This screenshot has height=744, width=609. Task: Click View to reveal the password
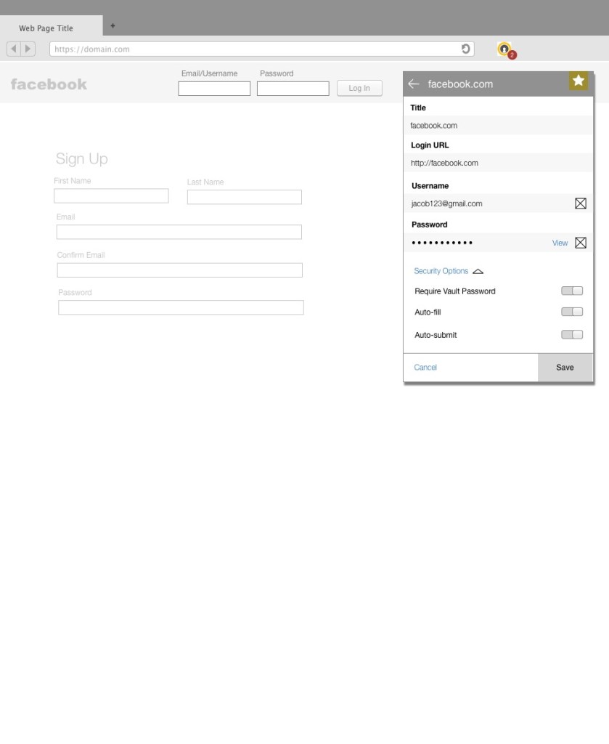560,243
